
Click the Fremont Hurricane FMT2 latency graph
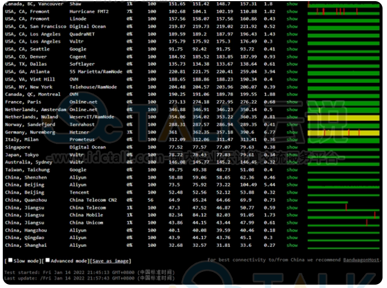[344, 12]
